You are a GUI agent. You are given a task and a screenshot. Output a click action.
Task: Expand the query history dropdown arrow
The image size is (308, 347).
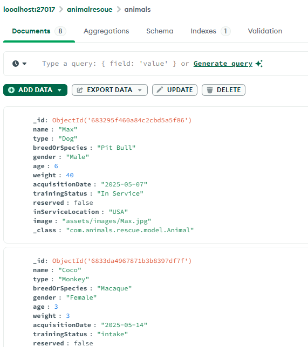click(x=24, y=64)
